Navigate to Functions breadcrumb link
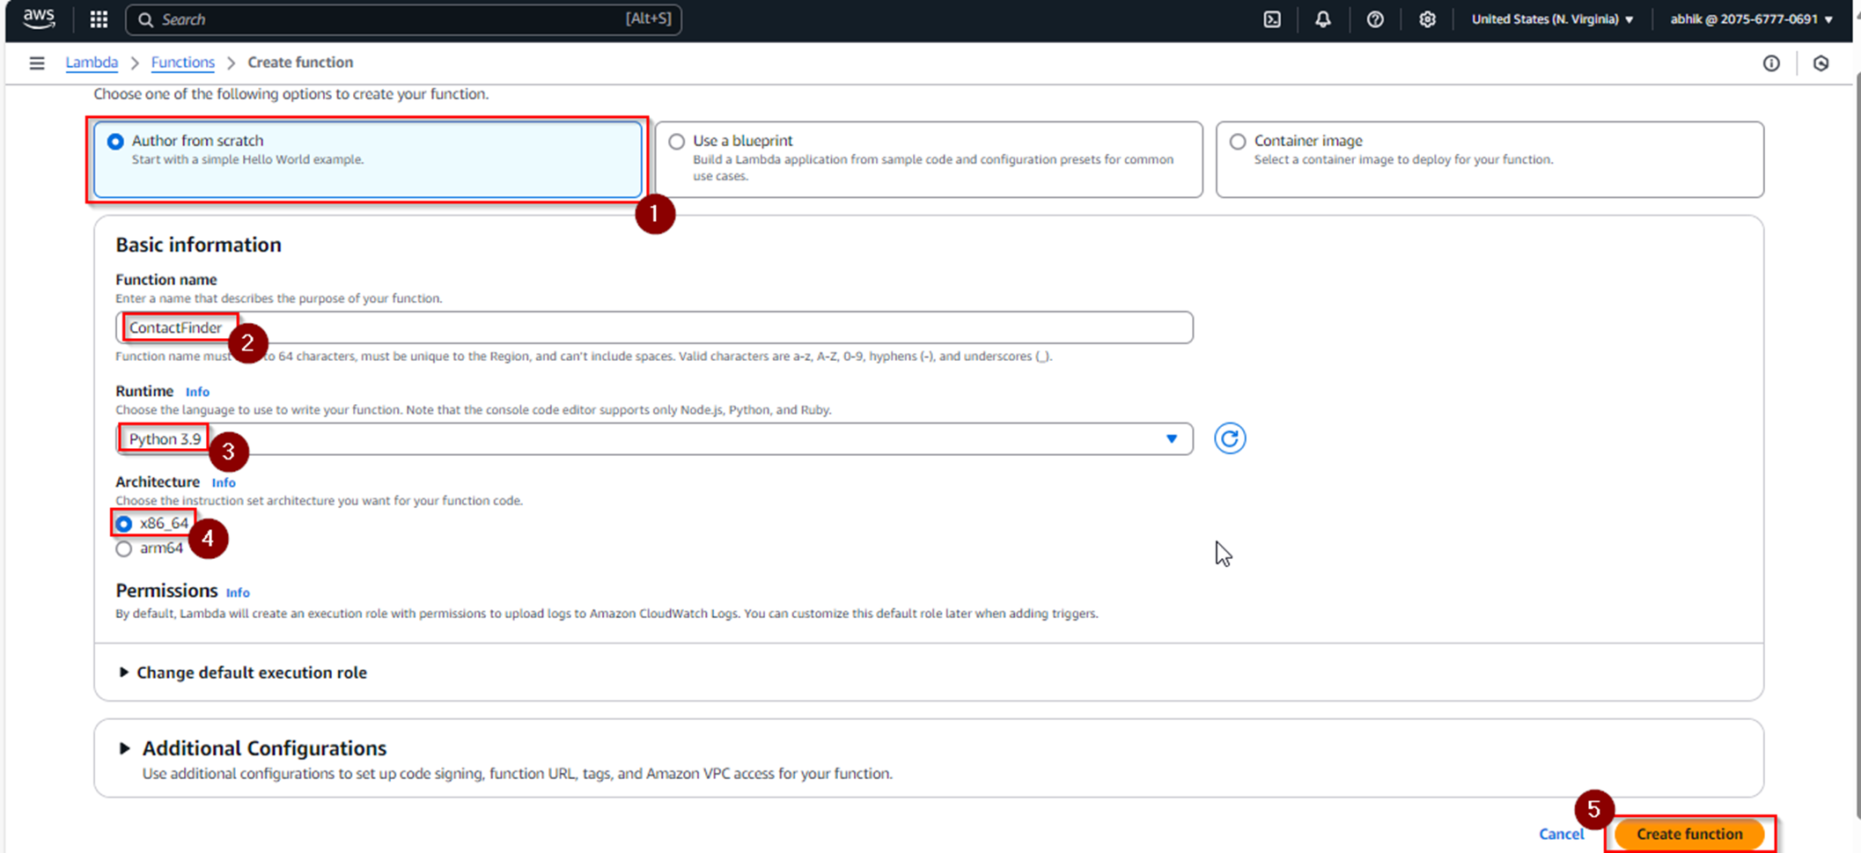Screen dimensions: 1861x853 pyautogui.click(x=182, y=63)
